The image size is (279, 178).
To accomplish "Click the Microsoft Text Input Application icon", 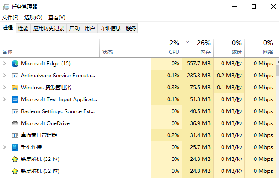I will pos(15,99).
